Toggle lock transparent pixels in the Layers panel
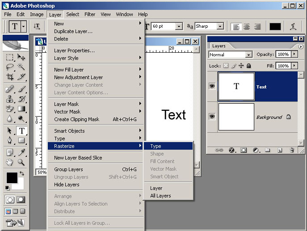Viewport: 307px width, 231px height. [x=226, y=66]
